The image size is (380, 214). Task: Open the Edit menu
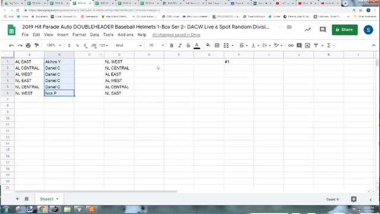coord(36,34)
